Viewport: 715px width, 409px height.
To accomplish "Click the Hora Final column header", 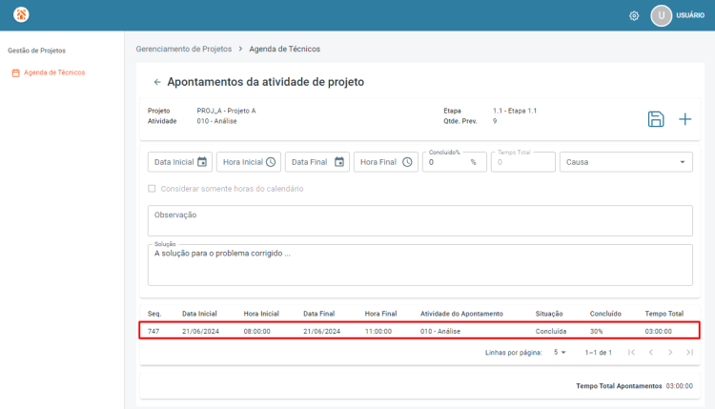I will (380, 314).
